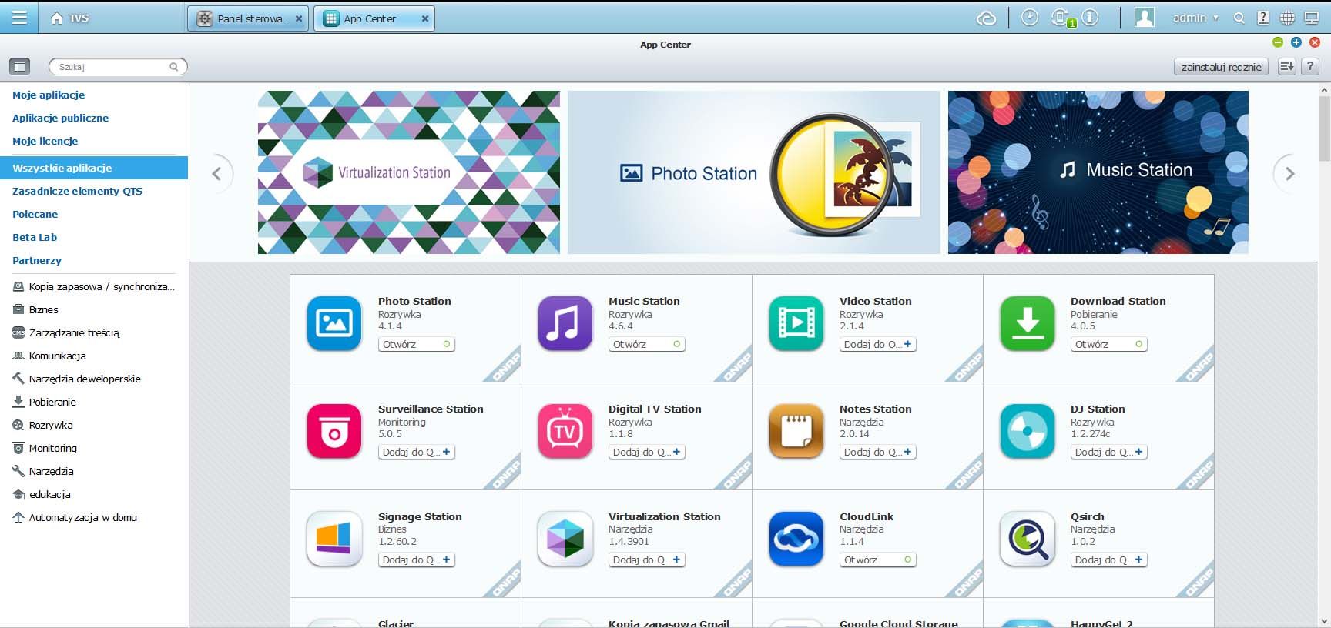Open Zasadnicze elementy QTS category
This screenshot has height=628, width=1331.
77,191
